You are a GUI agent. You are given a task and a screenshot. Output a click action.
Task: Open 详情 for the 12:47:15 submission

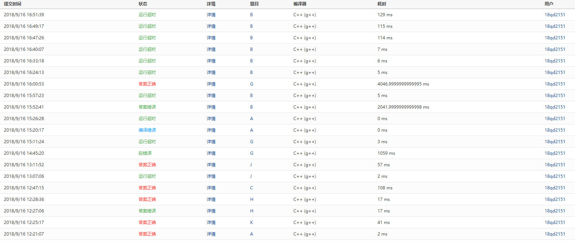[211, 188]
